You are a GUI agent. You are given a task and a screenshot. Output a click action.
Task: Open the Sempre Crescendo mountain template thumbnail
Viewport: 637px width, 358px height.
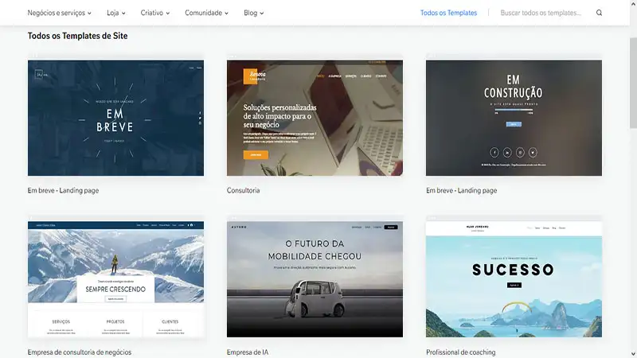115,279
